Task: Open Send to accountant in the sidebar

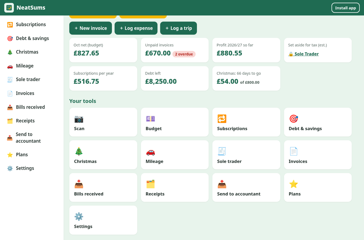Action: [32, 138]
